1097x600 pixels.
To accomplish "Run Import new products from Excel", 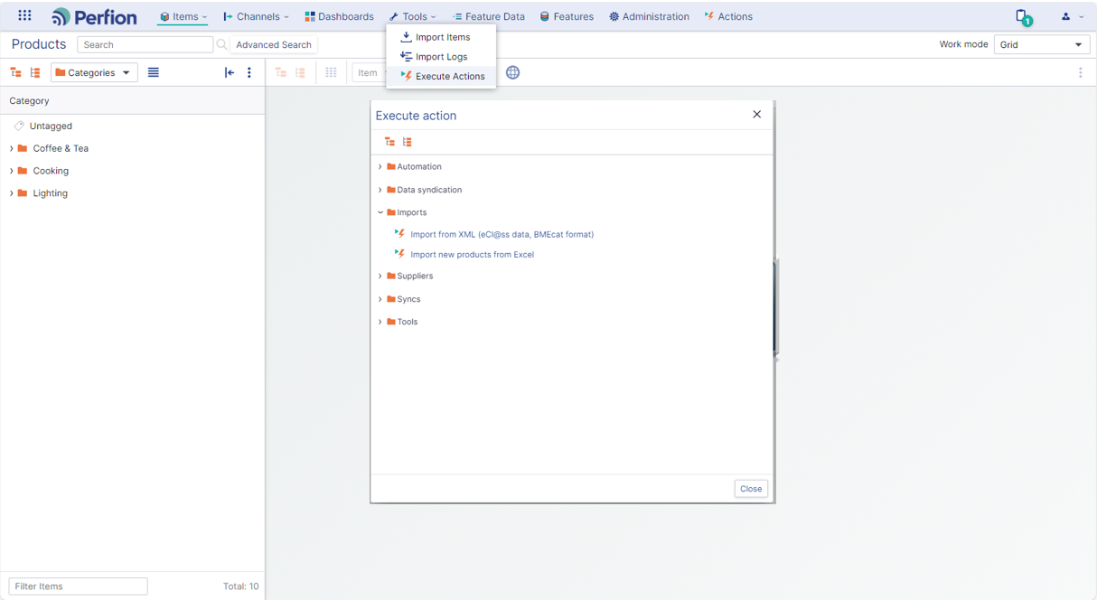I will pos(472,255).
